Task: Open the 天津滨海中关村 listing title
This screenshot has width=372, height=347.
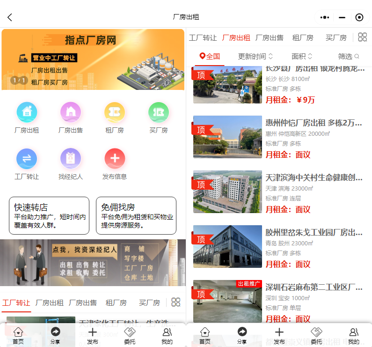Action: pyautogui.click(x=314, y=177)
